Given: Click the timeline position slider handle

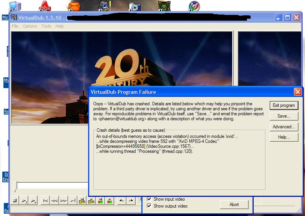Looking at the screenshot, I should pyautogui.click(x=15, y=186).
